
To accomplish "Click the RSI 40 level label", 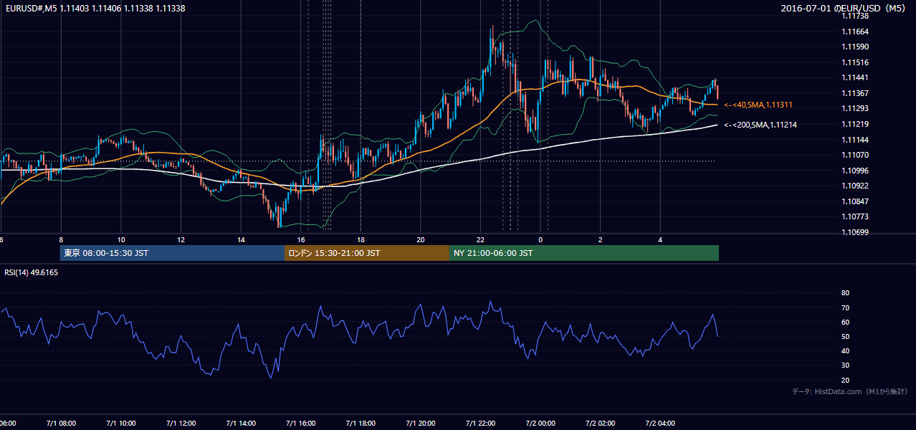I will (x=845, y=350).
